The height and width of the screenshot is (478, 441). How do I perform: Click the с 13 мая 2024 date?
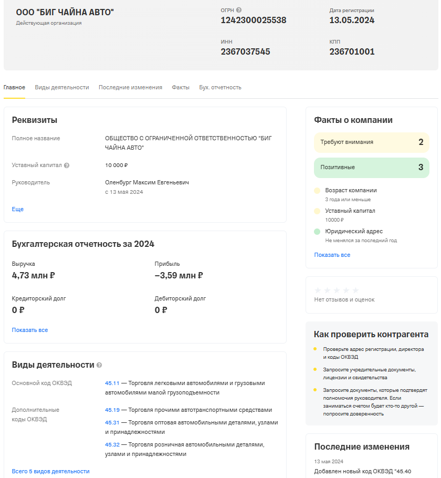124,192
